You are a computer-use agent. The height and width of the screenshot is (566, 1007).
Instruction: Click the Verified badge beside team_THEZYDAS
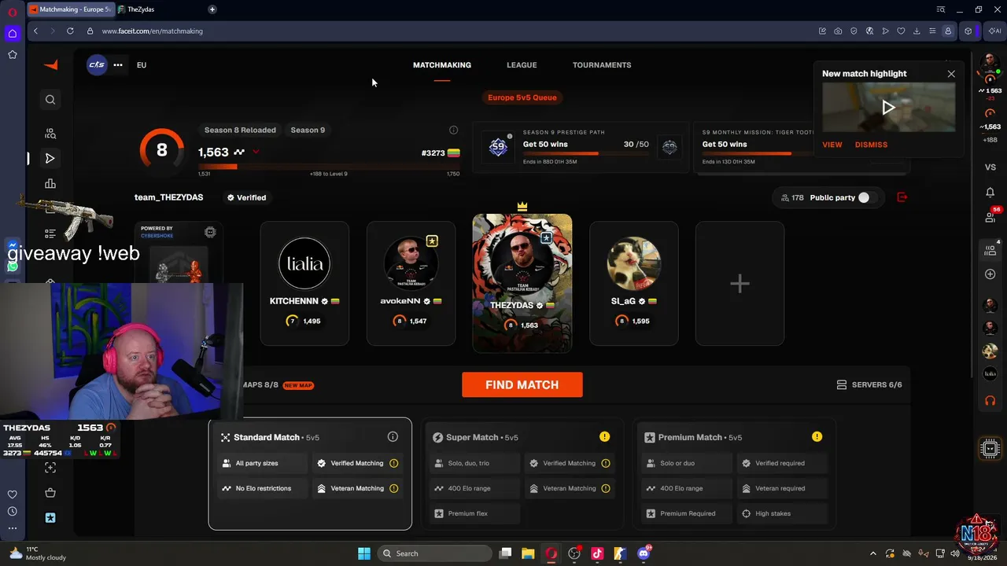pyautogui.click(x=246, y=198)
